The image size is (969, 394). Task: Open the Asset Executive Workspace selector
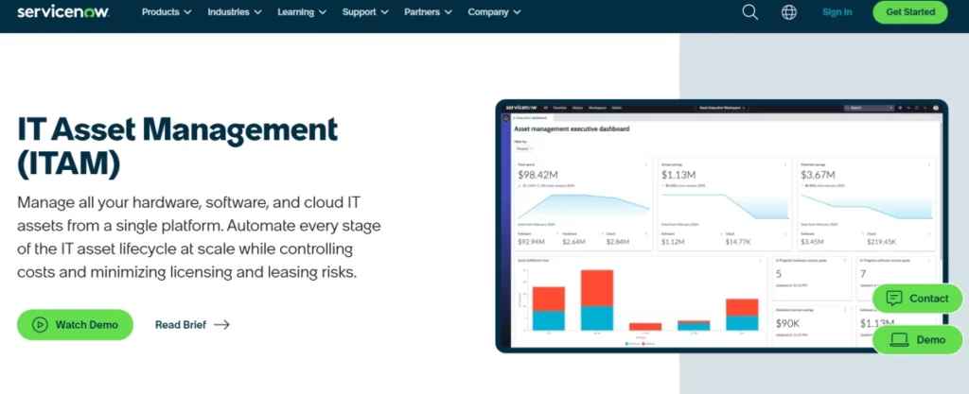722,108
